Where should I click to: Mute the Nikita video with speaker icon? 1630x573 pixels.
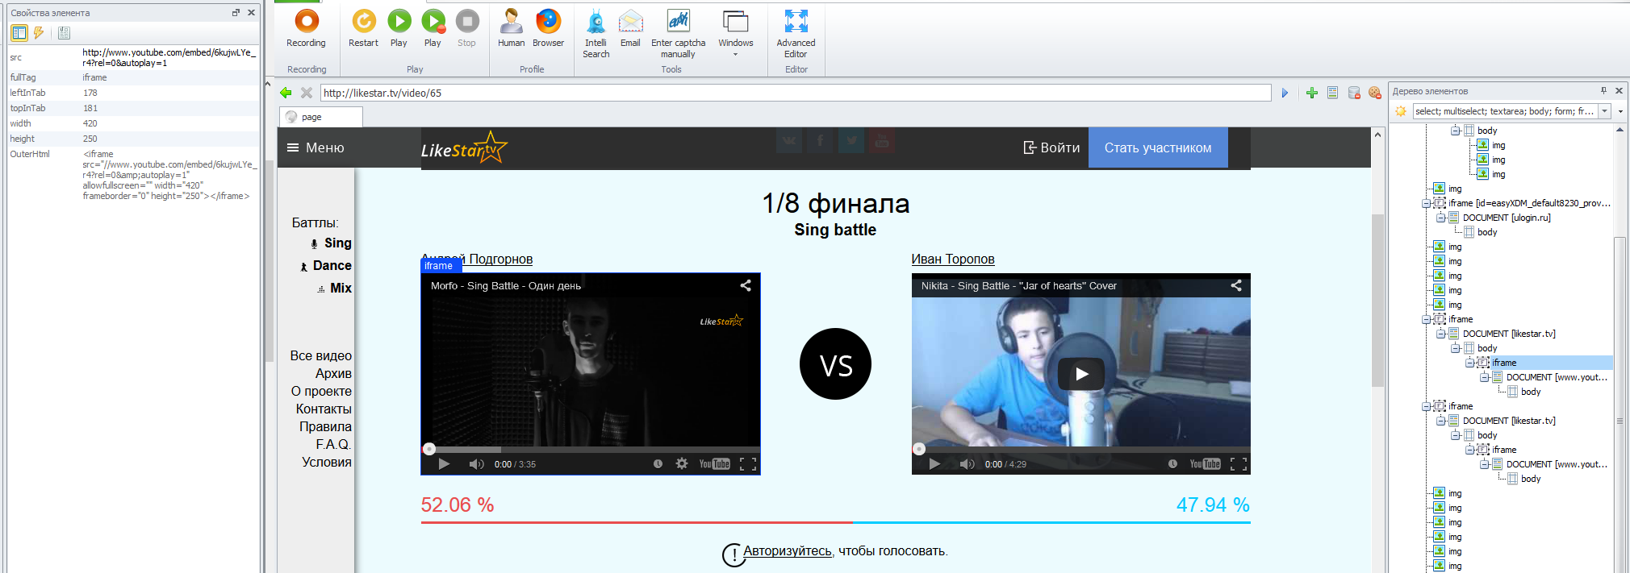[967, 463]
